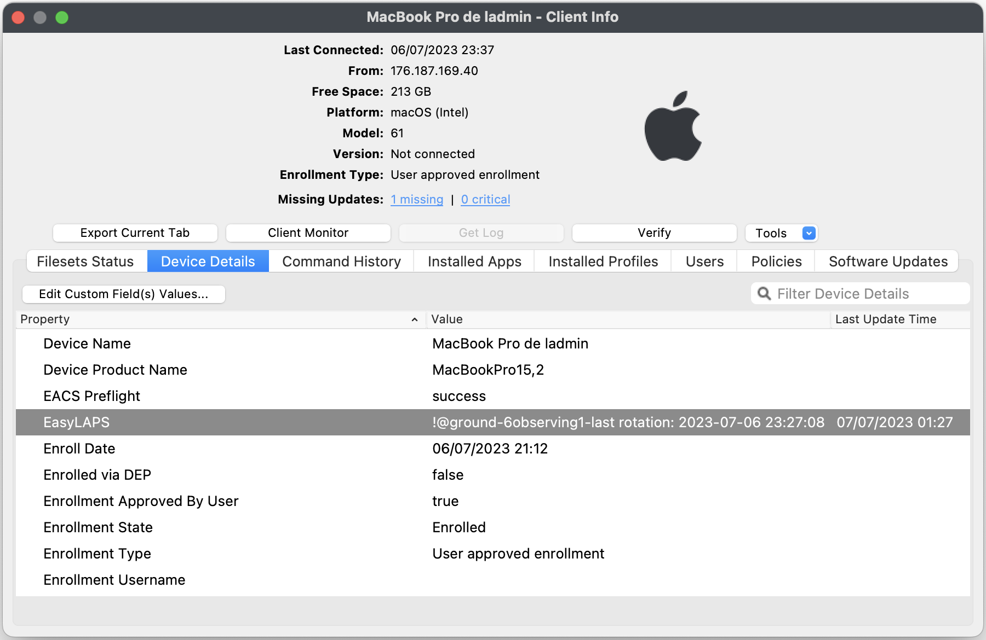Select the Device Product Name row
Image resolution: width=986 pixels, height=640 pixels.
pyautogui.click(x=493, y=370)
